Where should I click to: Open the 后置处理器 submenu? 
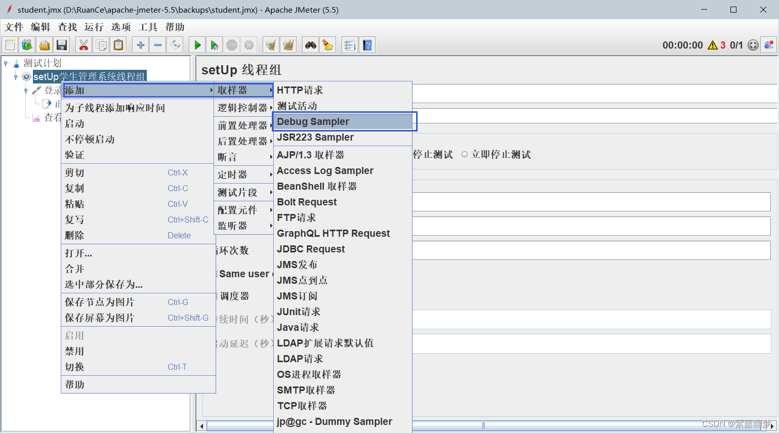(244, 141)
